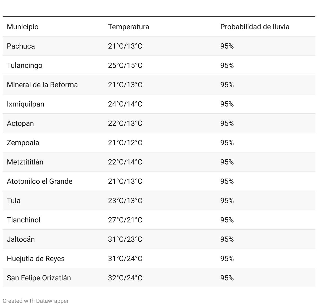Click Atotonilco el Grande cell
This screenshot has width=318, height=307.
40,181
